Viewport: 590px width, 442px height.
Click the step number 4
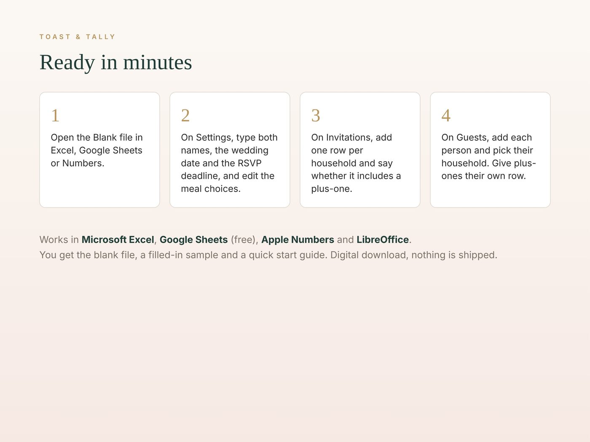(x=446, y=115)
